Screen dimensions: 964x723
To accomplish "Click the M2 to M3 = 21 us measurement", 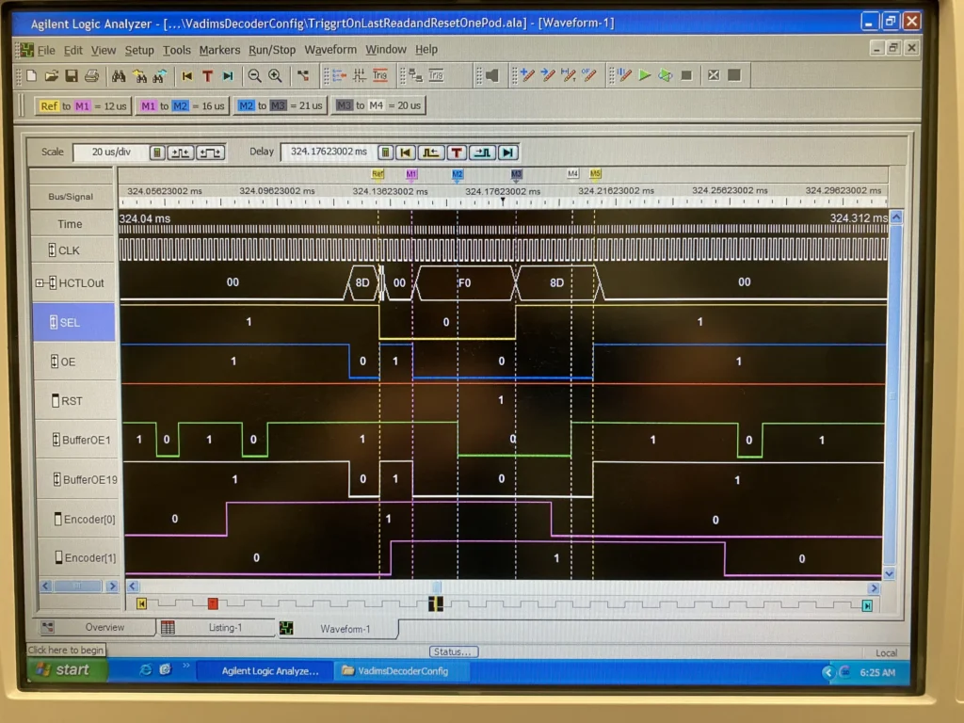I will [x=281, y=105].
